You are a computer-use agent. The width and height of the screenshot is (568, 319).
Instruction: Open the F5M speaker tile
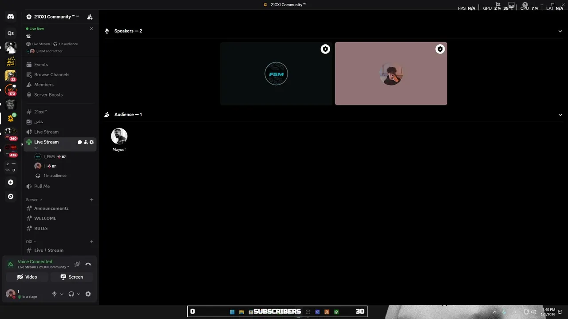[276, 74]
